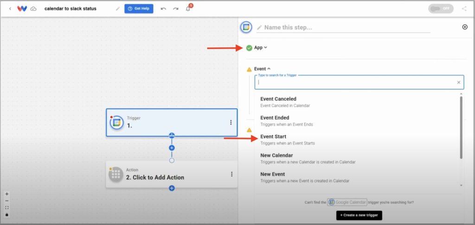
Task: Collapse the Event section
Action: click(263, 69)
